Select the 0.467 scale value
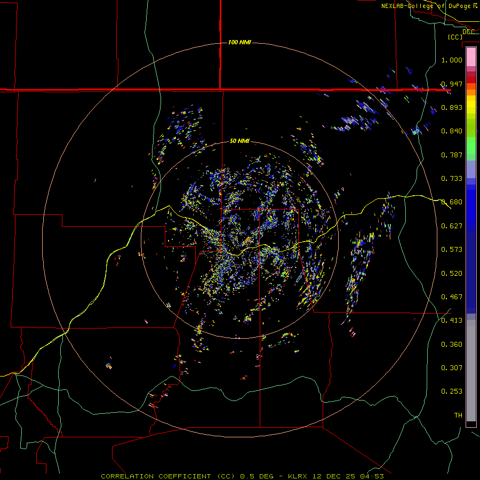The height and width of the screenshot is (480, 480). tap(452, 297)
